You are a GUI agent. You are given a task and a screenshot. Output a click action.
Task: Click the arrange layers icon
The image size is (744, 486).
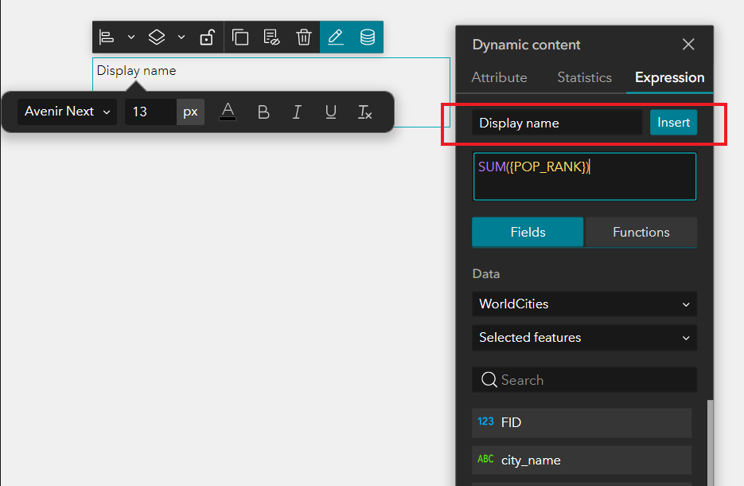point(157,37)
